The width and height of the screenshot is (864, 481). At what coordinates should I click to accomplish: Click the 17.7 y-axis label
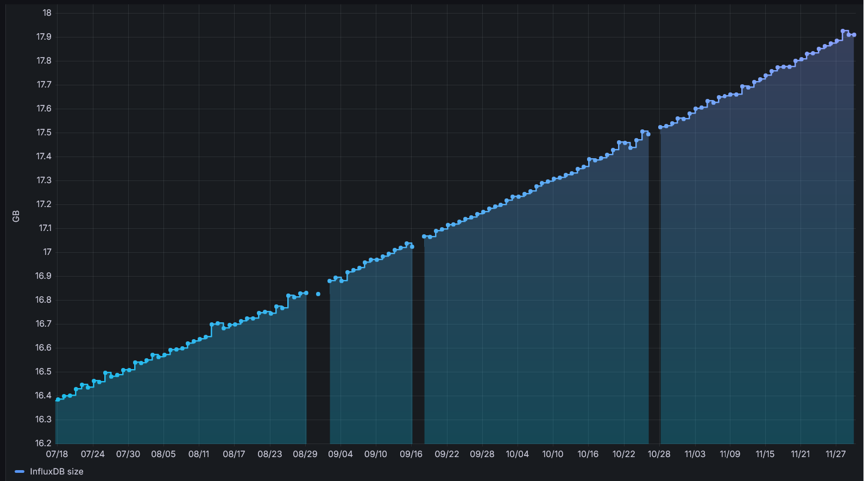tap(44, 85)
